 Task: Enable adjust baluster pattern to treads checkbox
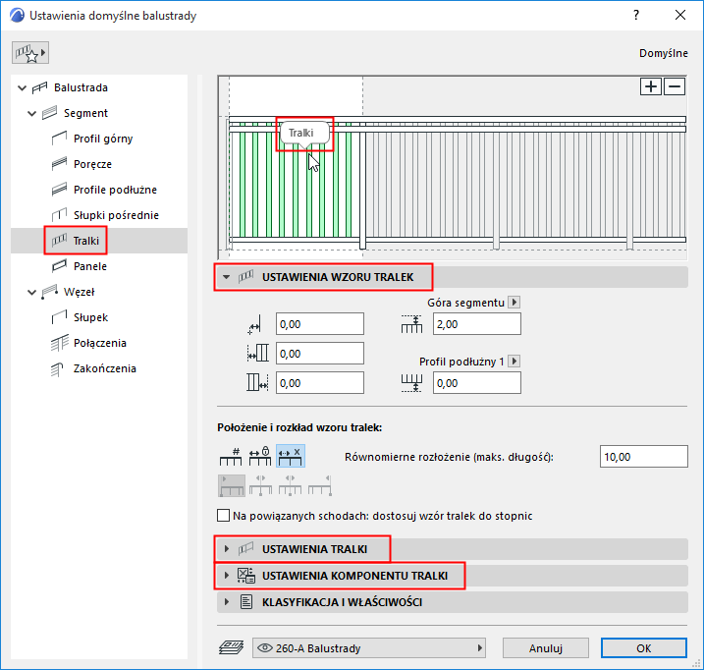[x=223, y=516]
